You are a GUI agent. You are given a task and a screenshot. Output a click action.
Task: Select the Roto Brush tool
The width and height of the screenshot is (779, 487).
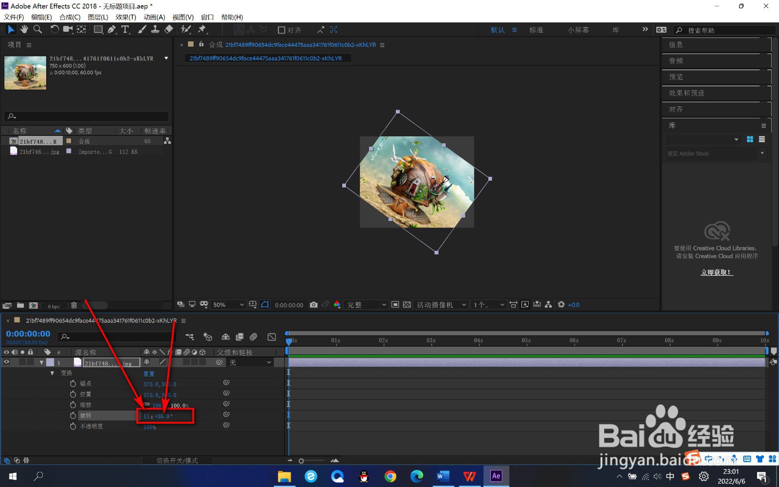(x=185, y=29)
